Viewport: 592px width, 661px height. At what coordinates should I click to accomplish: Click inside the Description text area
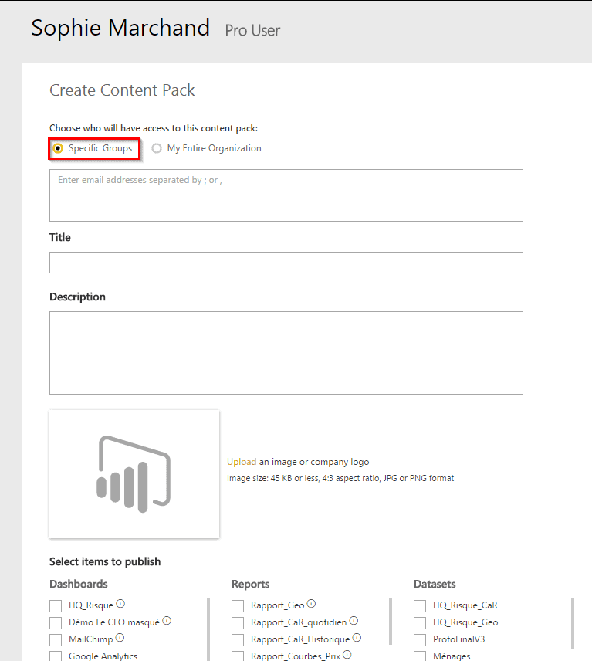[286, 353]
